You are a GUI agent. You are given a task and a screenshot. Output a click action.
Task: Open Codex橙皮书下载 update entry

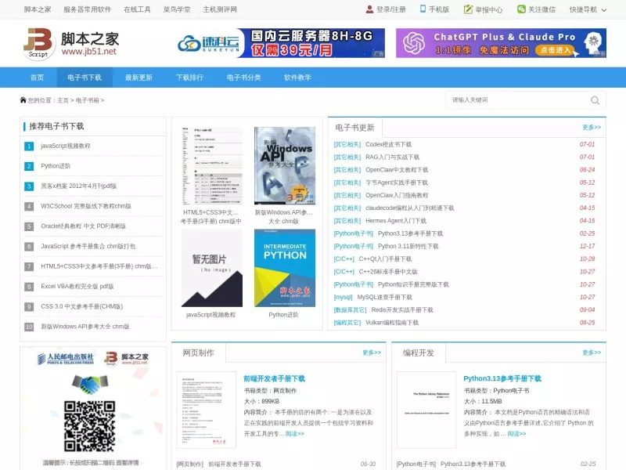388,144
